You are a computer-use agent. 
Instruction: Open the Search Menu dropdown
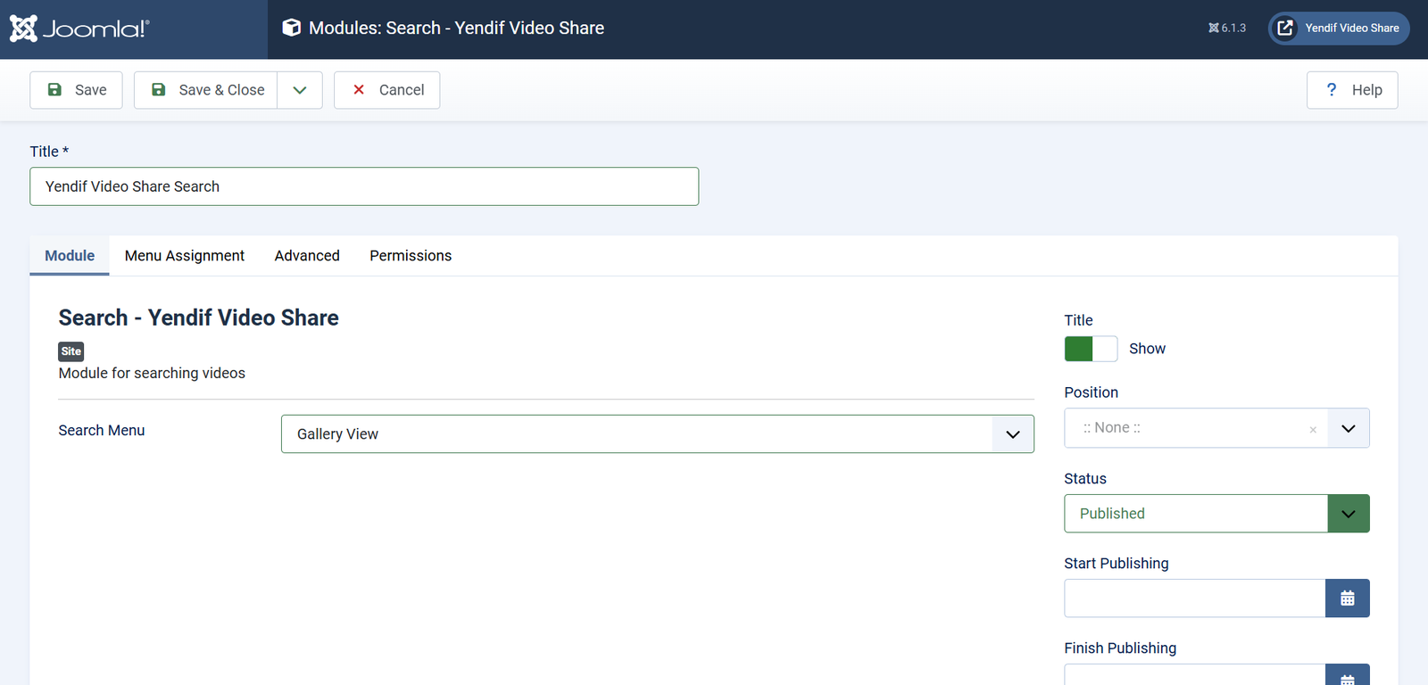coord(658,434)
